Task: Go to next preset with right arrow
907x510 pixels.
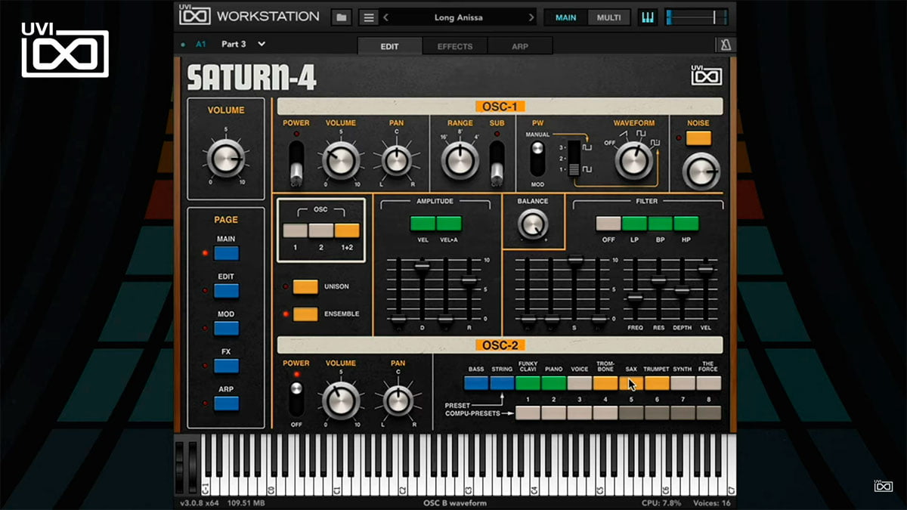Action: point(531,17)
